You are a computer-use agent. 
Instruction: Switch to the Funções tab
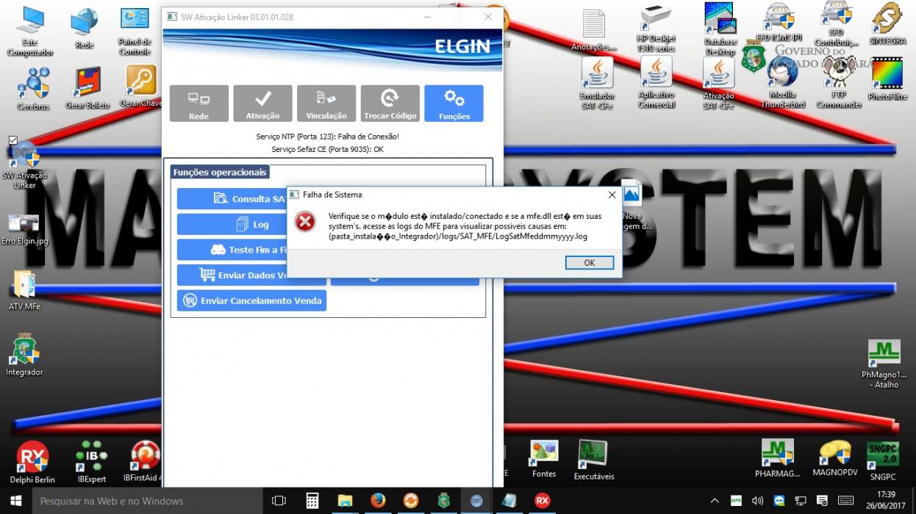[x=454, y=104]
